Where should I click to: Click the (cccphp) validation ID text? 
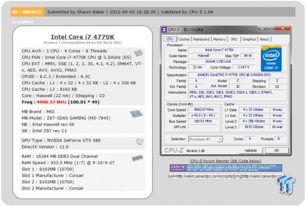[x=22, y=22]
